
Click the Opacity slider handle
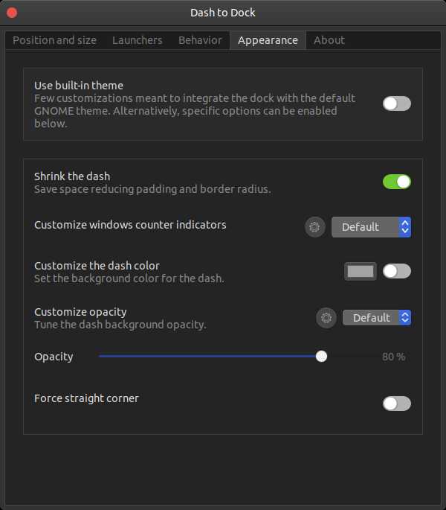pyautogui.click(x=321, y=357)
